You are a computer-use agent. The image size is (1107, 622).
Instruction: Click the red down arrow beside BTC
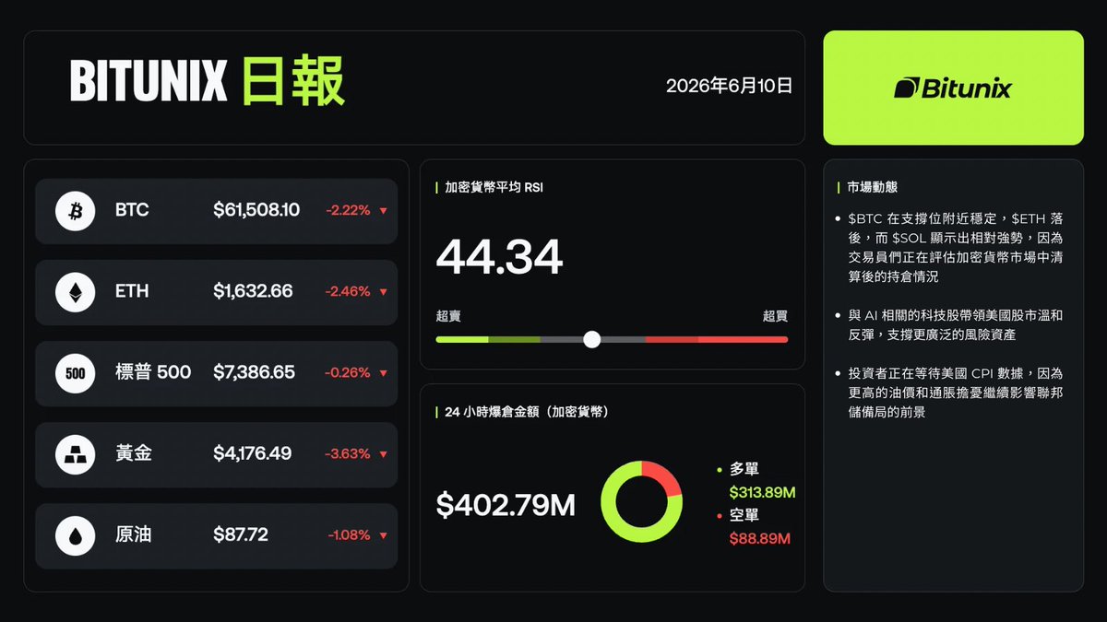pyautogui.click(x=383, y=211)
